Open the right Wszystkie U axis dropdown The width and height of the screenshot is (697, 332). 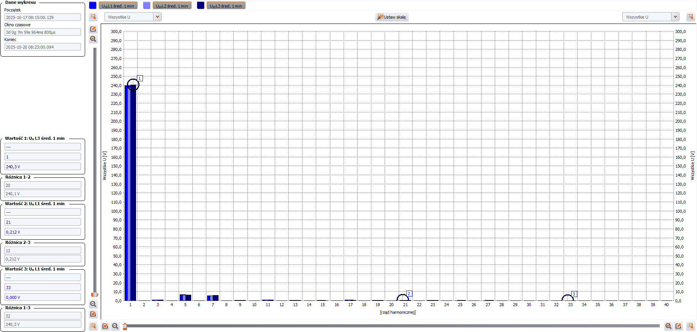pyautogui.click(x=675, y=17)
